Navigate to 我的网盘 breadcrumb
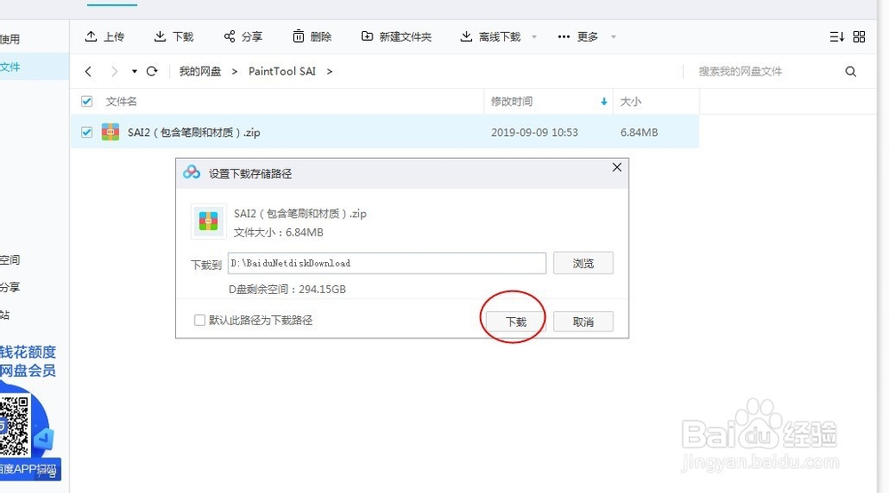The width and height of the screenshot is (889, 493). (x=200, y=71)
